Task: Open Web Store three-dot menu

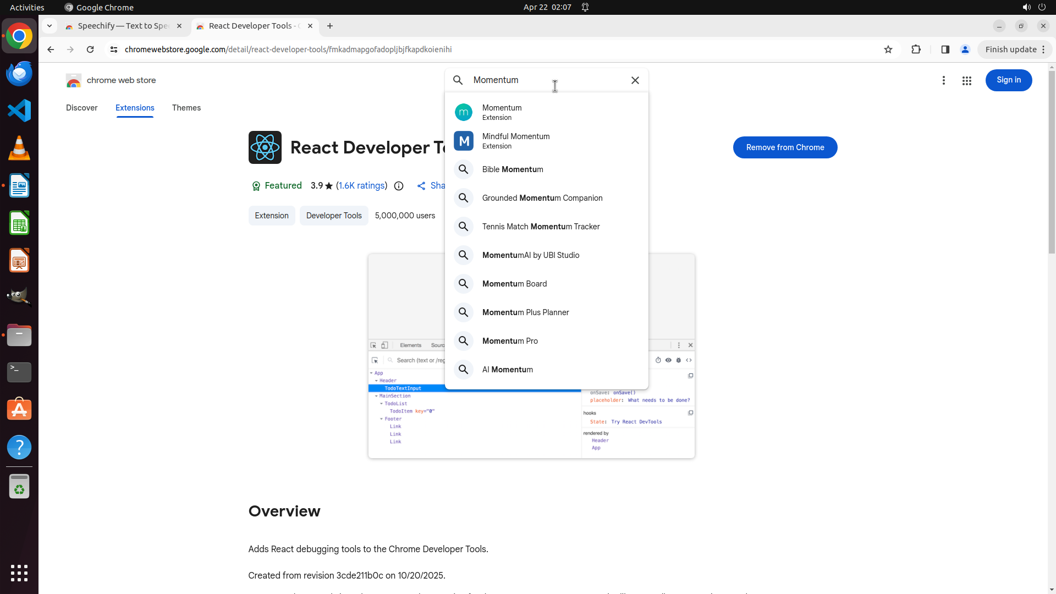Action: [943, 80]
